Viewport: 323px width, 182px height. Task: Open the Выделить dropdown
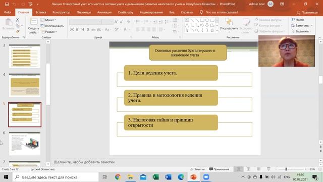pos(301,31)
